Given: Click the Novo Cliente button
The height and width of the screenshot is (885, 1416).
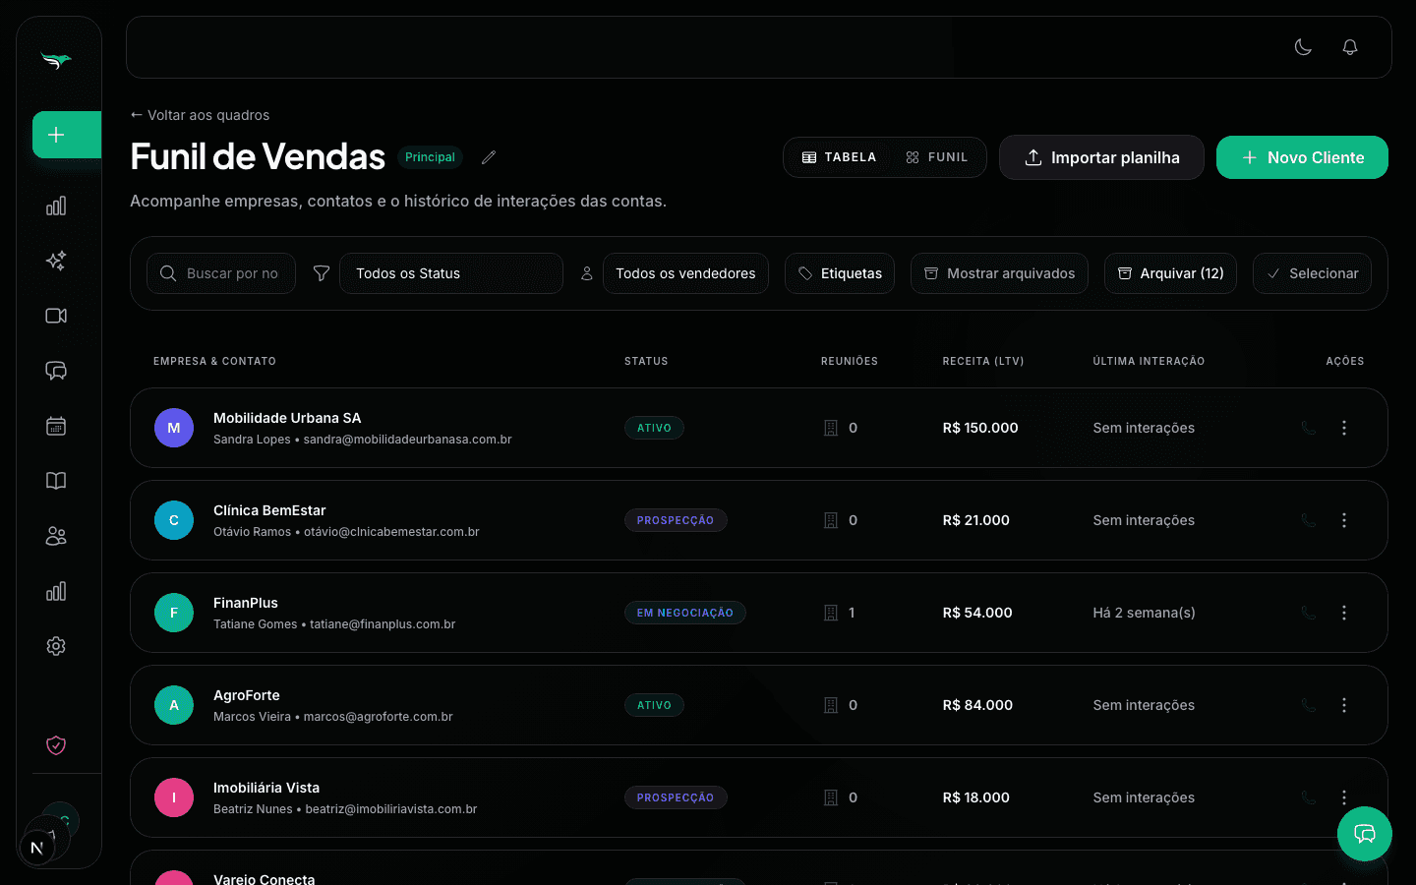Looking at the screenshot, I should coord(1302,157).
